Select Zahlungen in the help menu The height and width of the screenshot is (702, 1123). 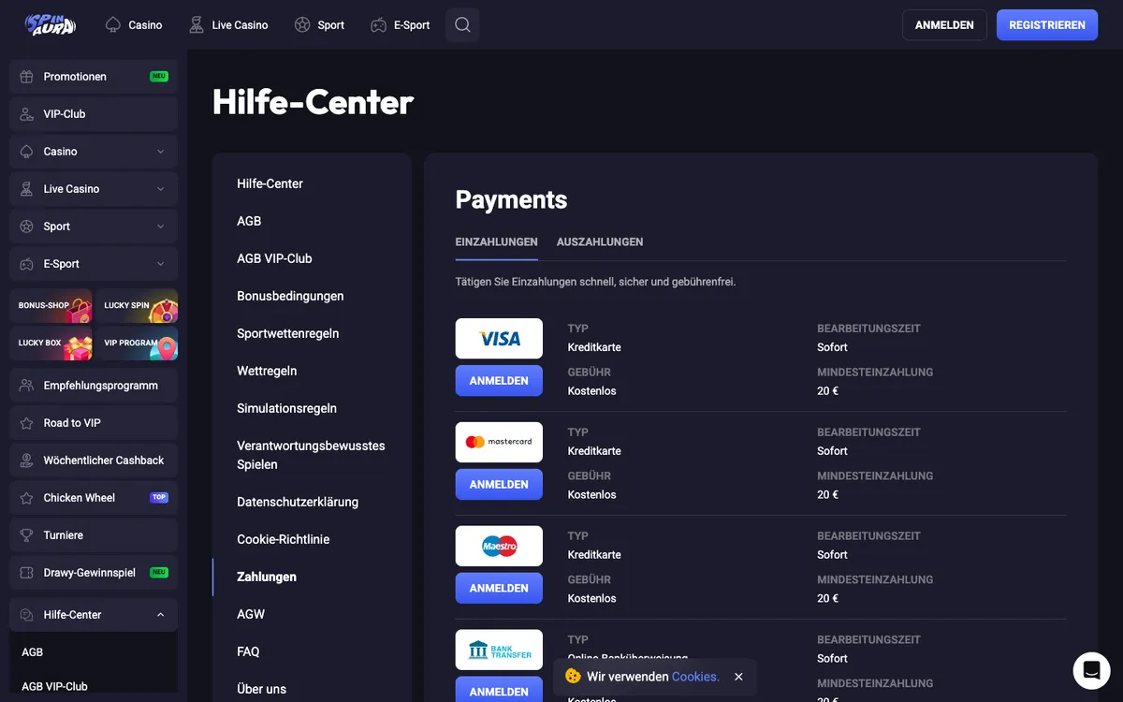(267, 577)
